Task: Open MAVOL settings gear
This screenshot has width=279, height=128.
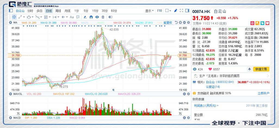Action: click(188, 94)
